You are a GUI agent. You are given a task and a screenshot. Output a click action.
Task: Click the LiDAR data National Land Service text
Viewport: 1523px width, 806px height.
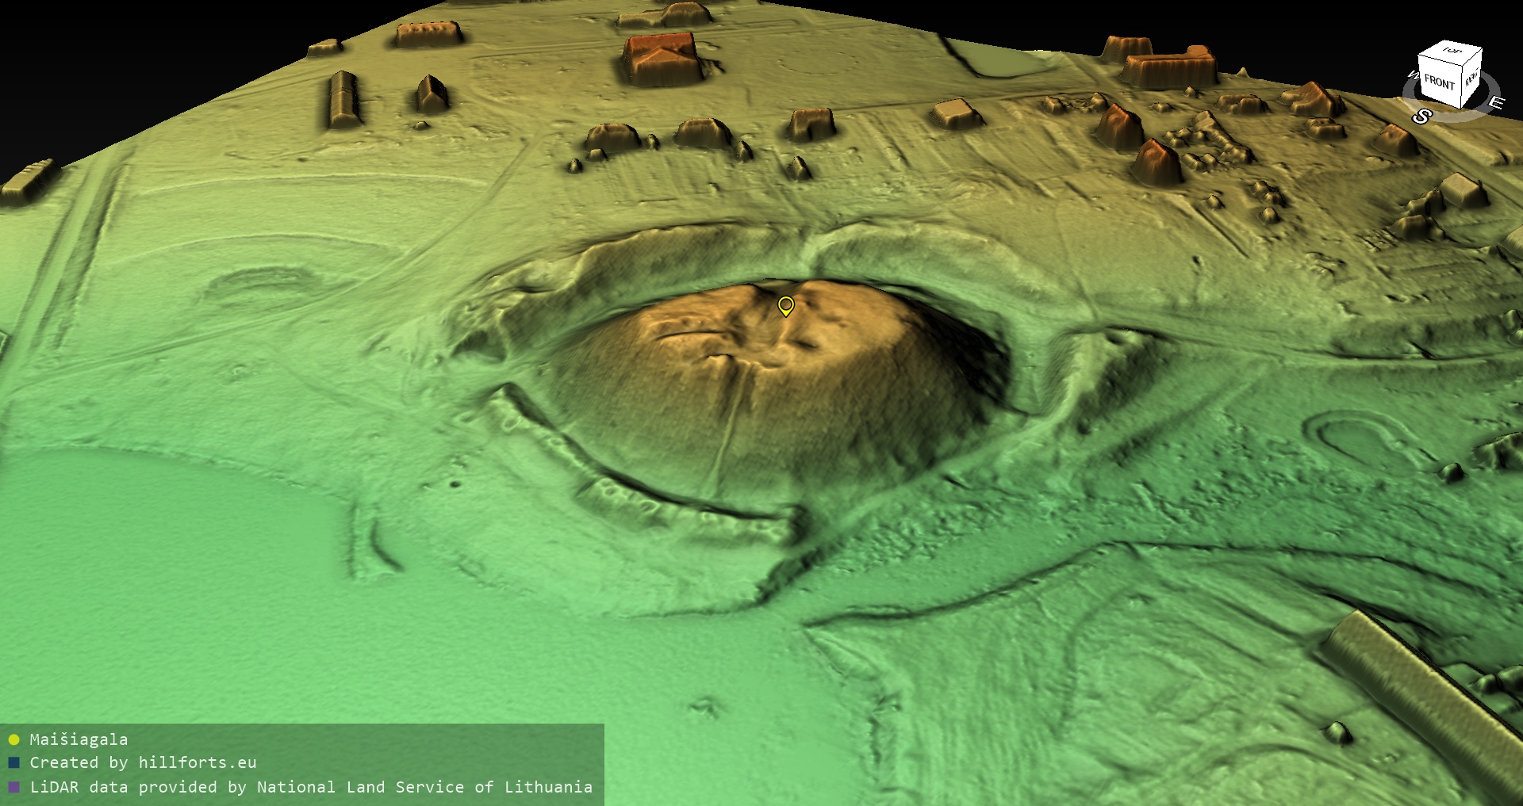click(x=311, y=787)
